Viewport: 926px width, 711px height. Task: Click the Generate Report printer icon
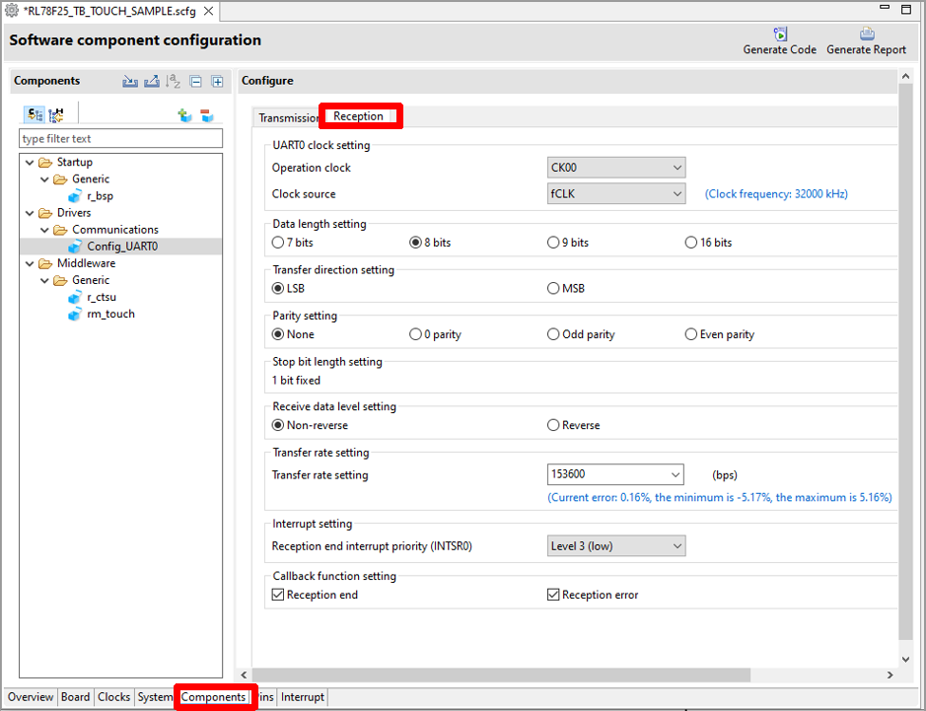pos(866,34)
